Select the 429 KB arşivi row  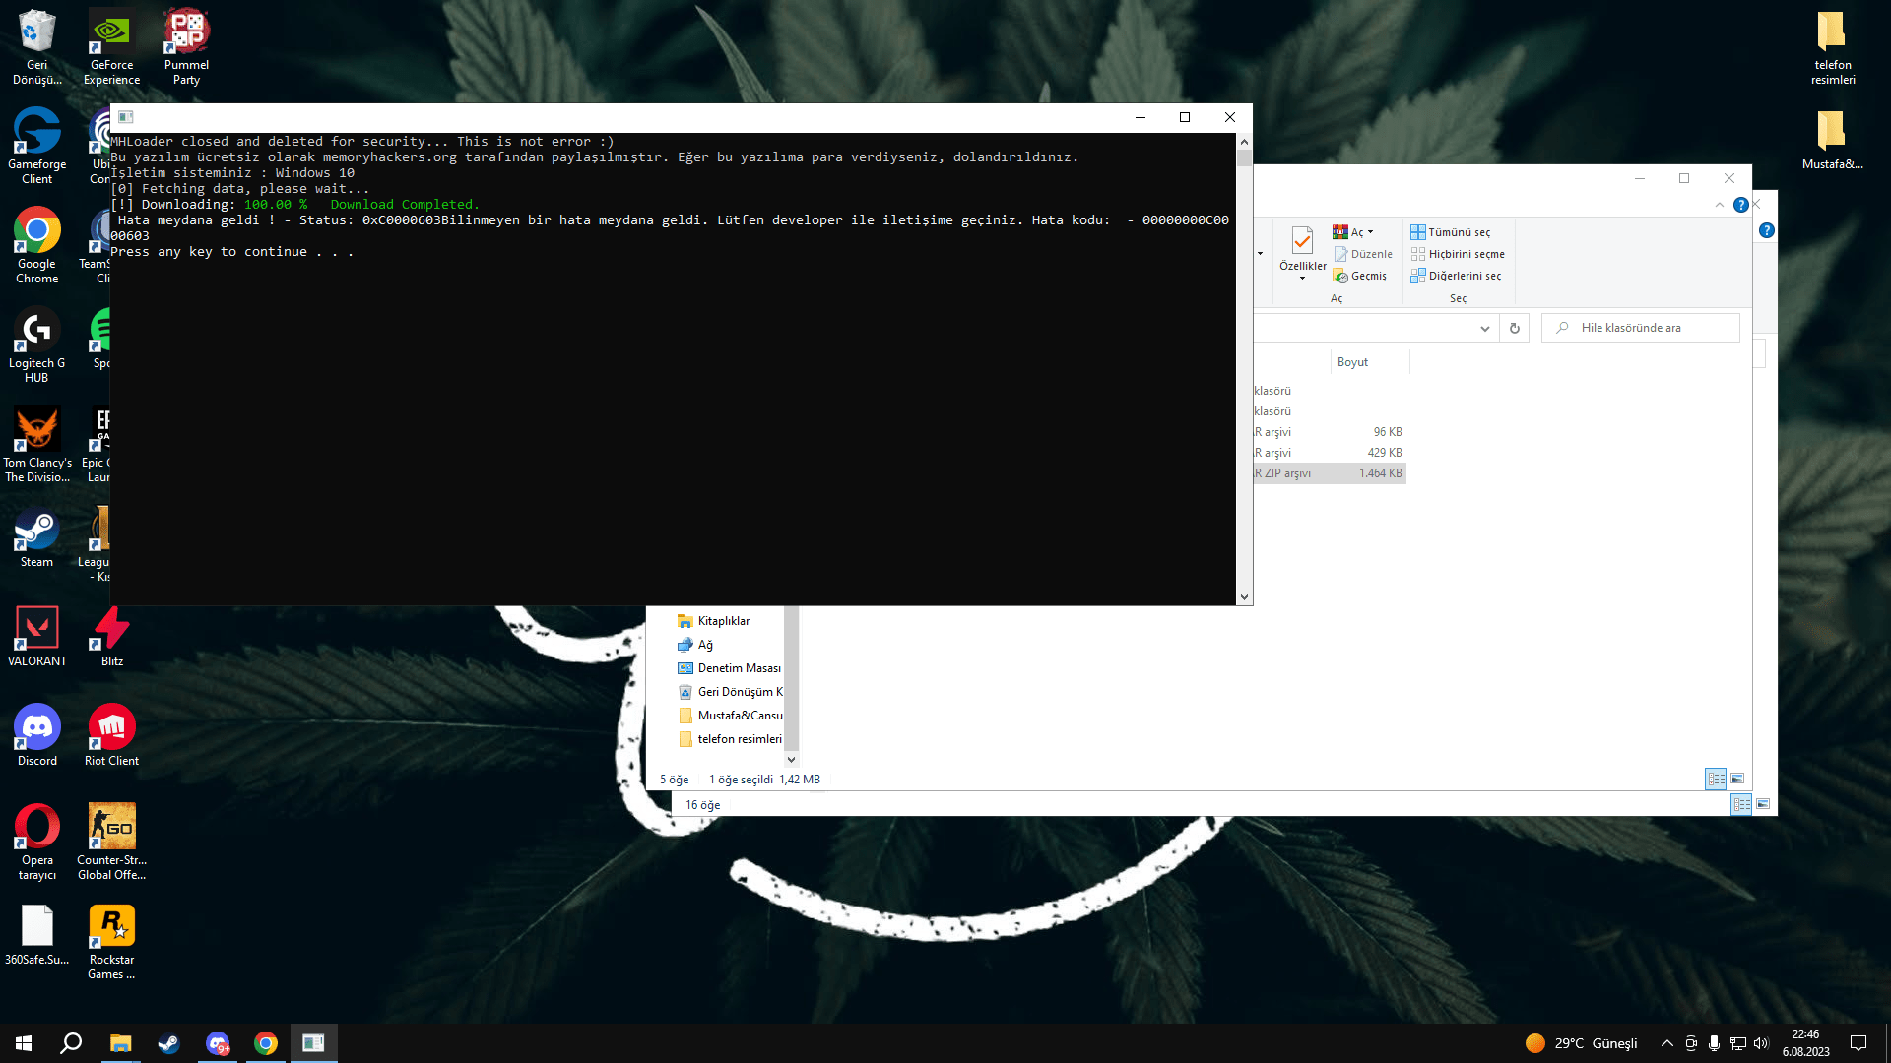[1329, 453]
